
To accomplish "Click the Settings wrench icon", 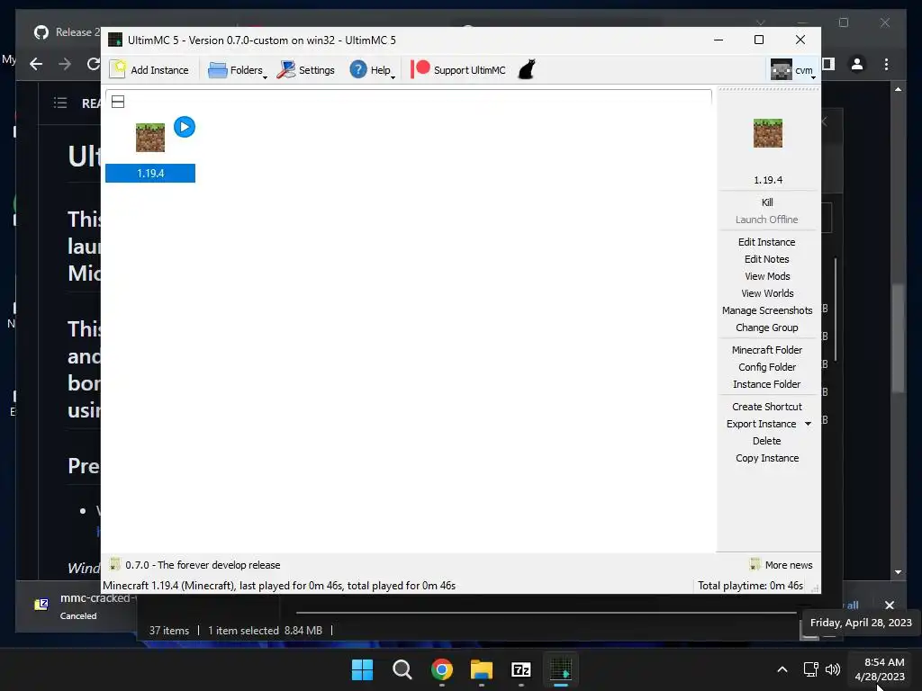I will (286, 69).
